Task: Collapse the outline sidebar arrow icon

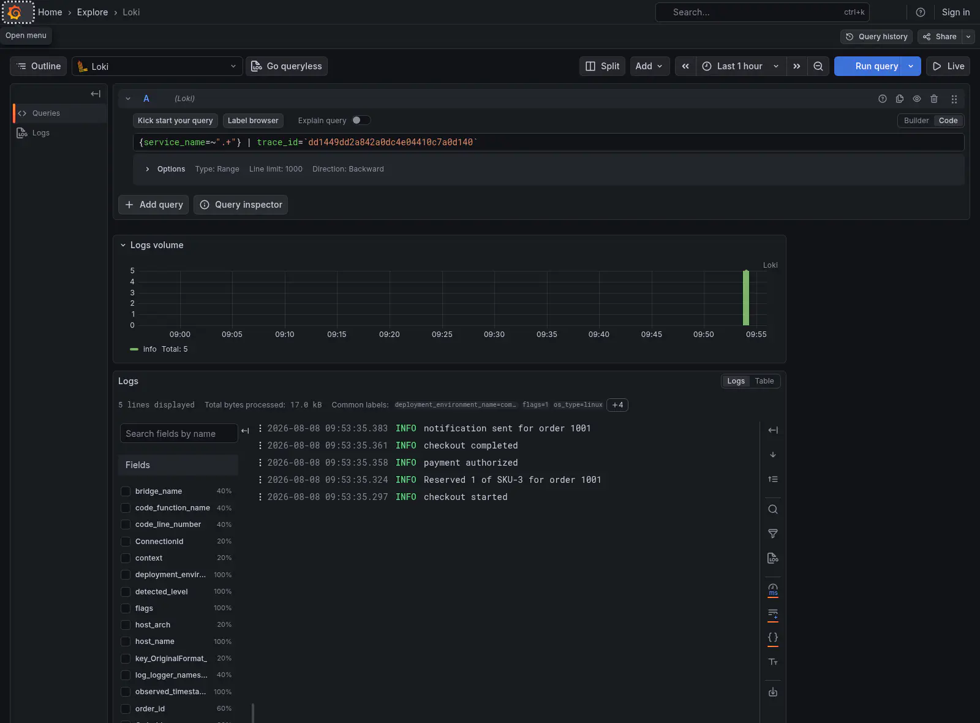Action: pyautogui.click(x=96, y=94)
